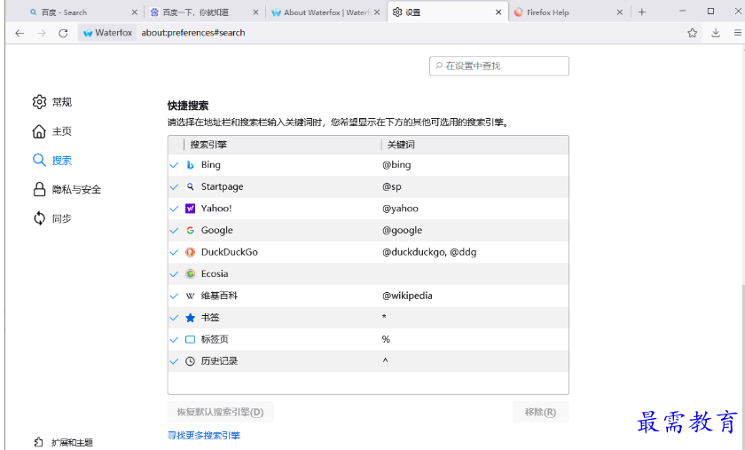The height and width of the screenshot is (450, 745).
Task: Reload the current page
Action: pyautogui.click(x=63, y=33)
